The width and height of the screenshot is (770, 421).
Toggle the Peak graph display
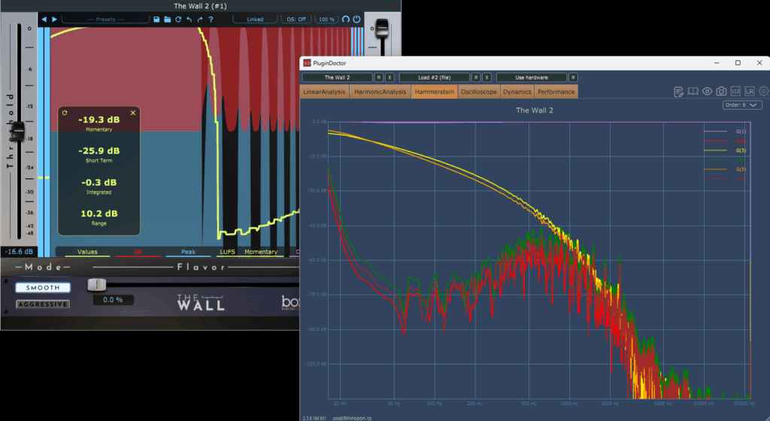pos(188,252)
